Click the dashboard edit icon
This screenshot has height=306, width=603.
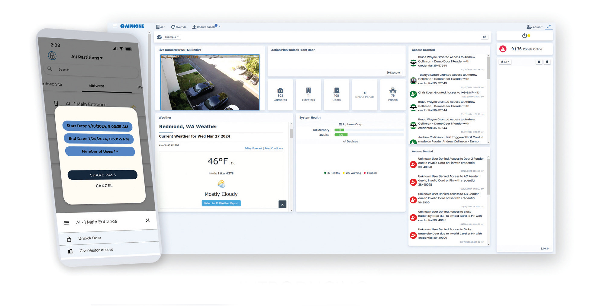tap(485, 37)
